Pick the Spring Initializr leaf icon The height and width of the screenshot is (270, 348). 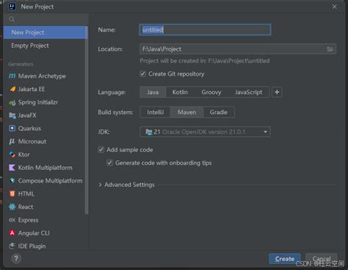12,102
